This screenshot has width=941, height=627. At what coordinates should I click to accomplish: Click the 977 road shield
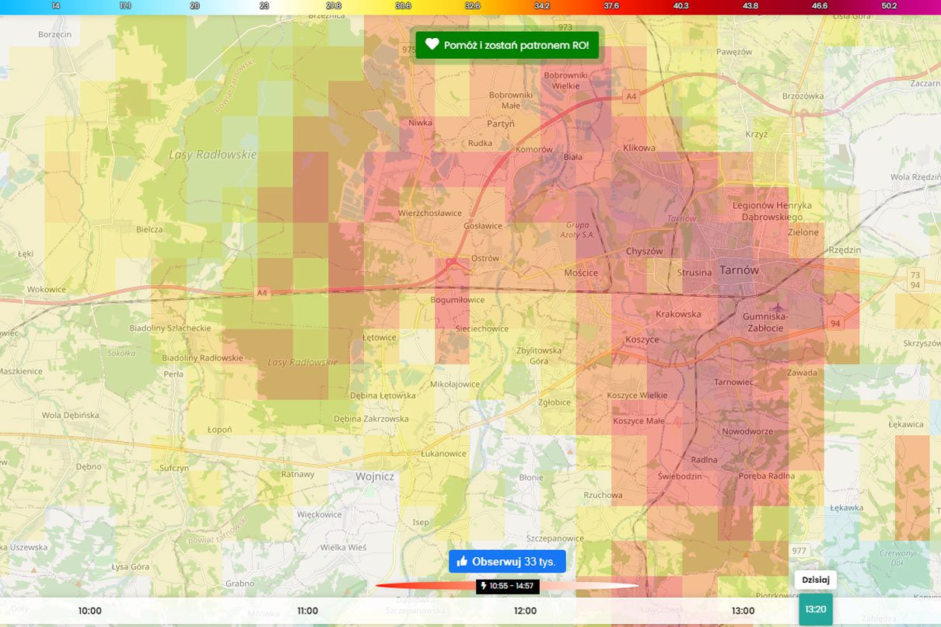point(799,550)
